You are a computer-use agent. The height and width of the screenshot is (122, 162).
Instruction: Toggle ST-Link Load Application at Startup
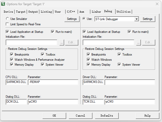point(84,32)
